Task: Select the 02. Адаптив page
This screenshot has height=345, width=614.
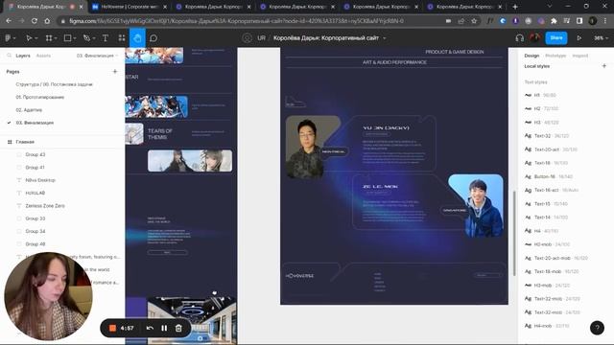Action: click(x=29, y=110)
